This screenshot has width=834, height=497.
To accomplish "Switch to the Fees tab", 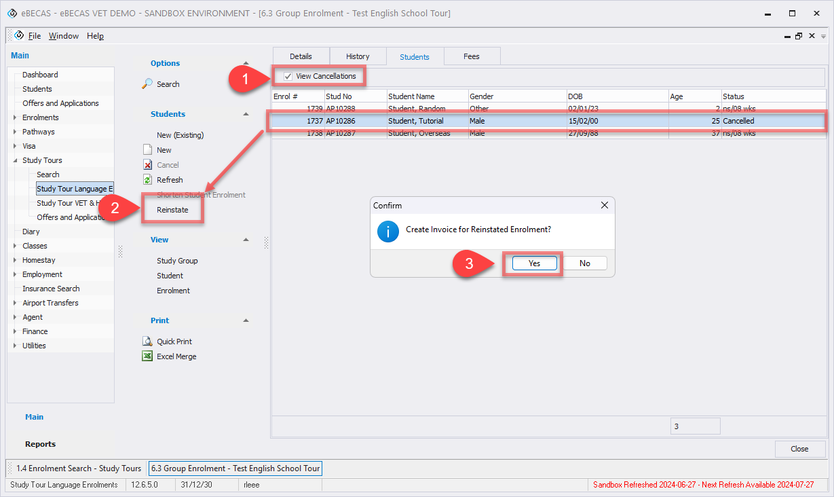I will [472, 56].
